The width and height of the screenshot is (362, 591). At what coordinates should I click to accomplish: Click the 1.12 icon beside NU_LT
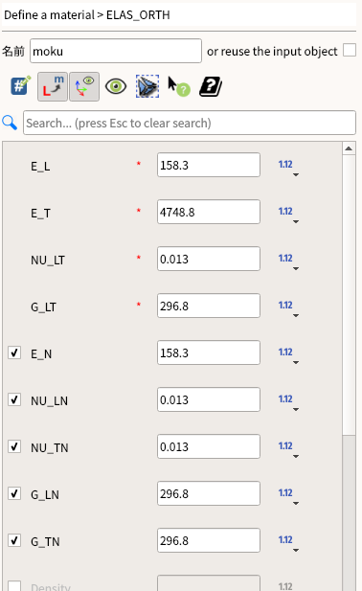[285, 259]
